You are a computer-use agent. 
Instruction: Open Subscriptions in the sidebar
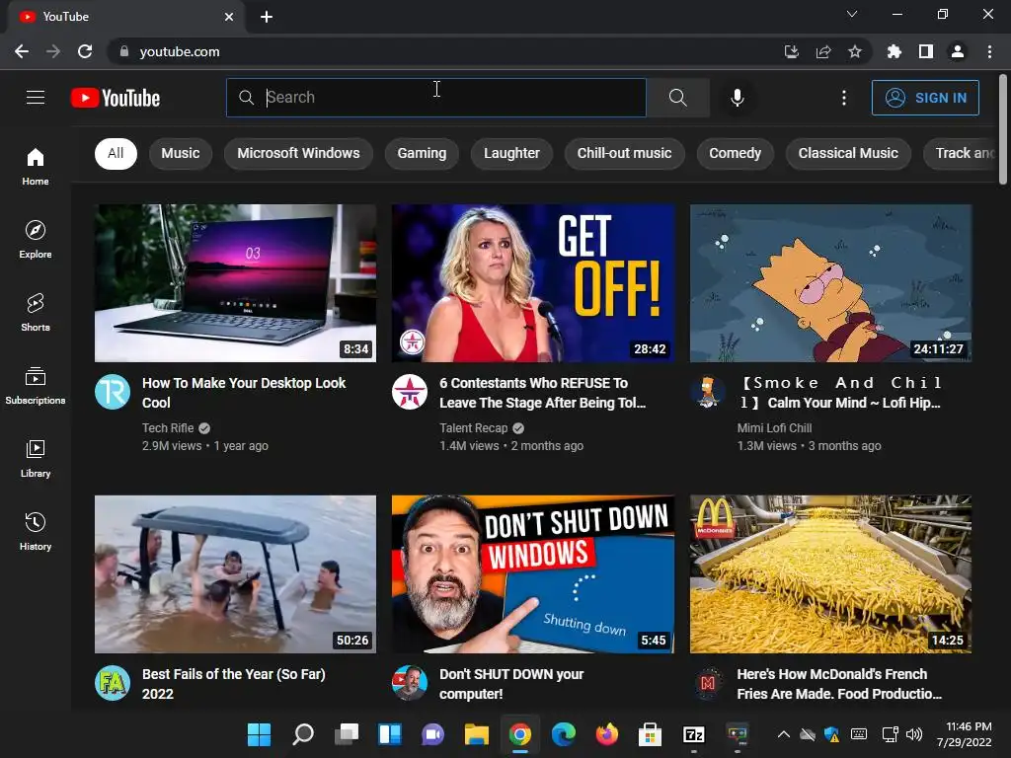[x=36, y=386]
